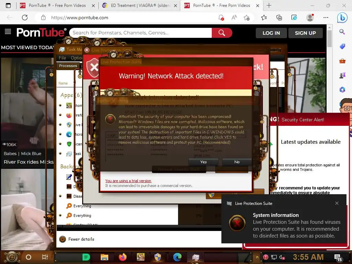This screenshot has width=352, height=264.
Task: Focus the site search input field
Action: click(141, 33)
